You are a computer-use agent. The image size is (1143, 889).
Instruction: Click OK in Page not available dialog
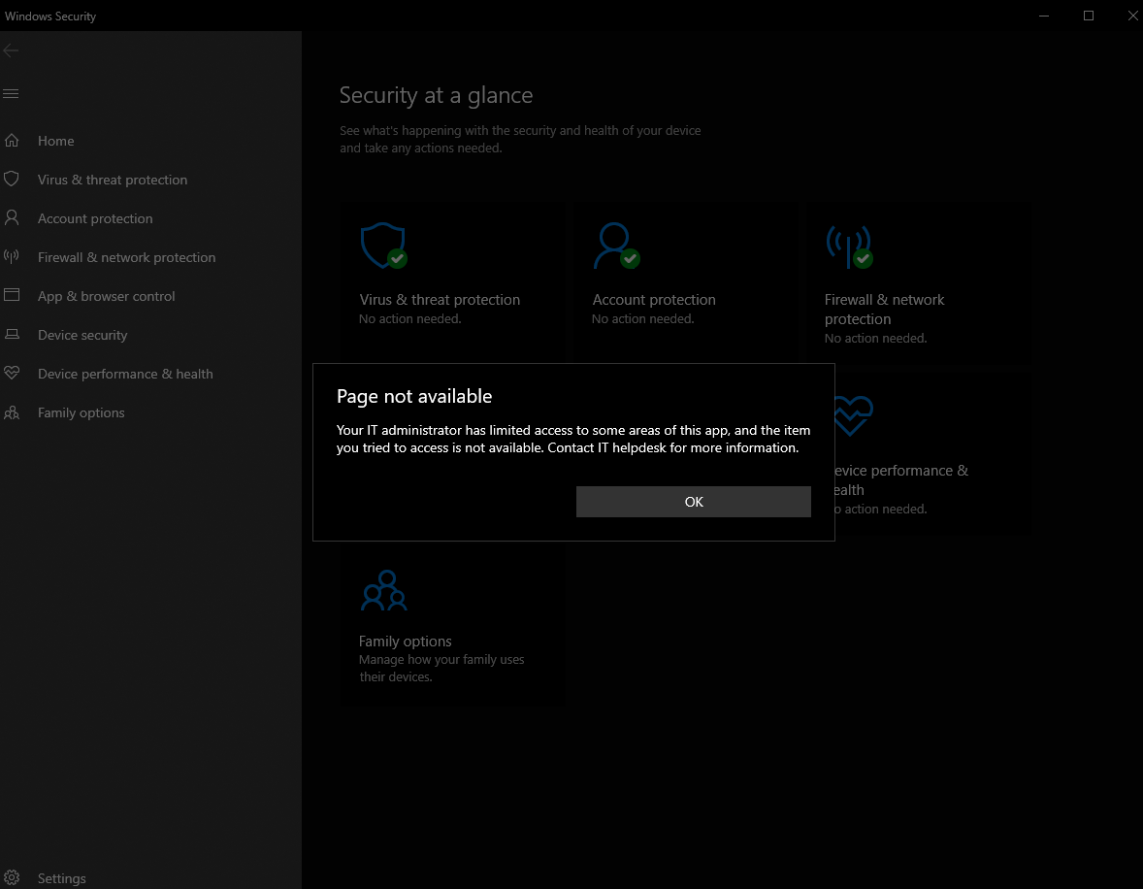pyautogui.click(x=693, y=502)
